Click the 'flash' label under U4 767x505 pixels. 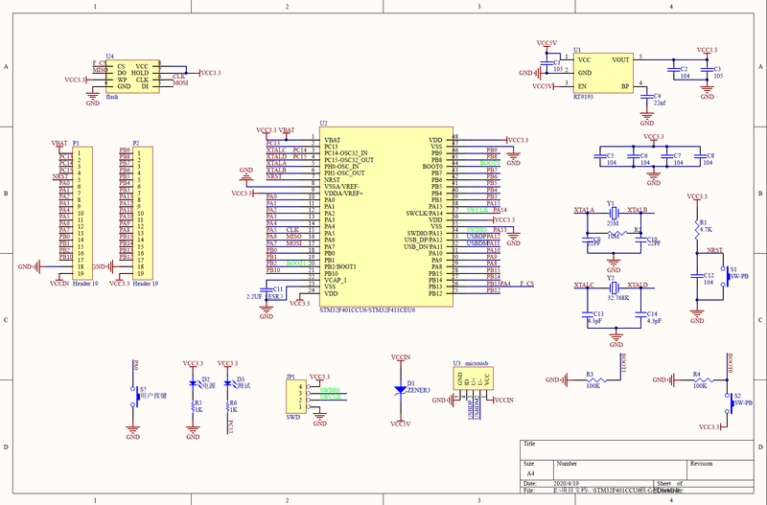click(x=112, y=97)
